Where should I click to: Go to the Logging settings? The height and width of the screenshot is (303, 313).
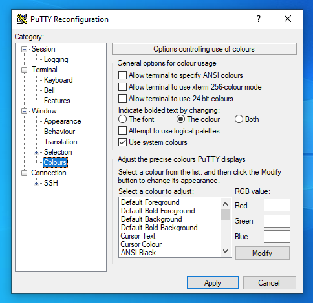(56, 59)
